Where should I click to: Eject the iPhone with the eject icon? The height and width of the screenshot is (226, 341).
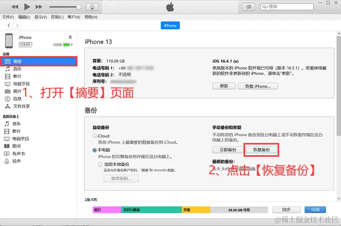pos(70,37)
